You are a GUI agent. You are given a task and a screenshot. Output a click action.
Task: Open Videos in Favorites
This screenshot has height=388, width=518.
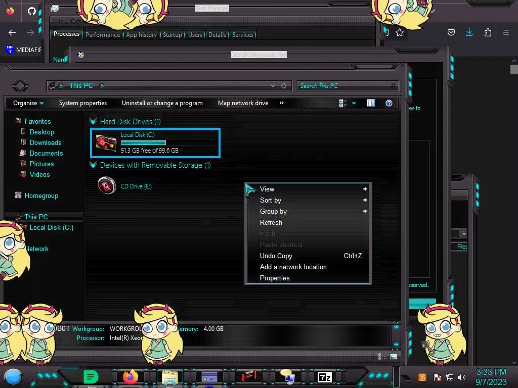[x=39, y=174]
